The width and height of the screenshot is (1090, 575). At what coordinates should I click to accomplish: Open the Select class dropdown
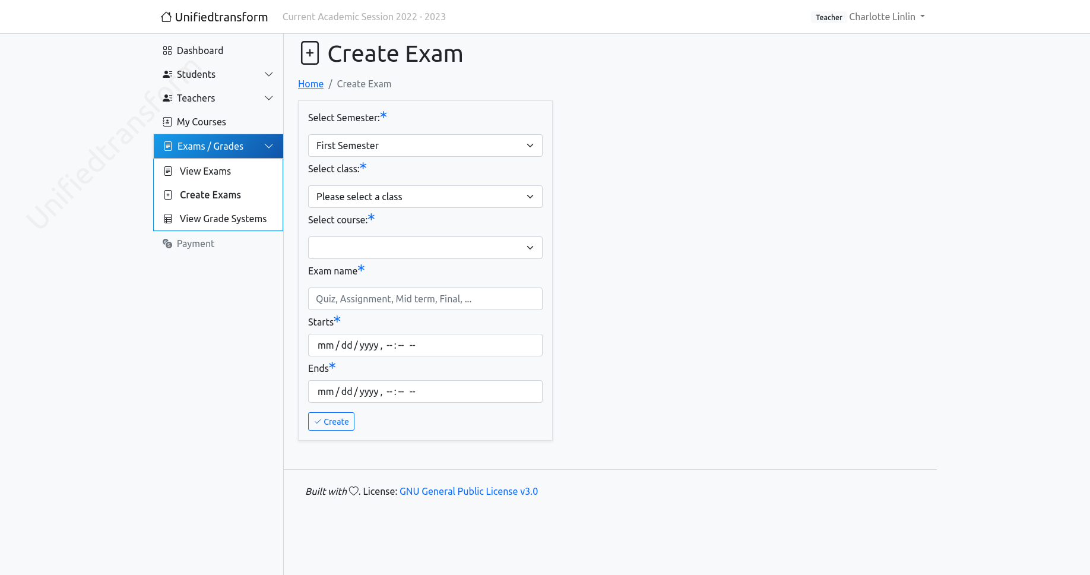[425, 197]
